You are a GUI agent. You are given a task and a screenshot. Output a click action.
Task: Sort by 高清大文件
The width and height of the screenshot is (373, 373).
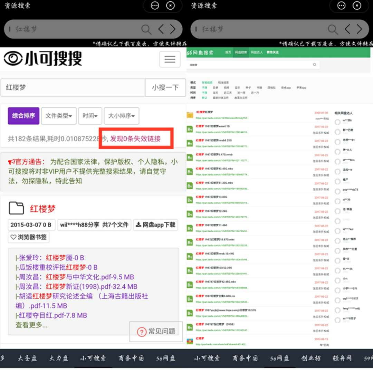pyautogui.click(x=241, y=97)
